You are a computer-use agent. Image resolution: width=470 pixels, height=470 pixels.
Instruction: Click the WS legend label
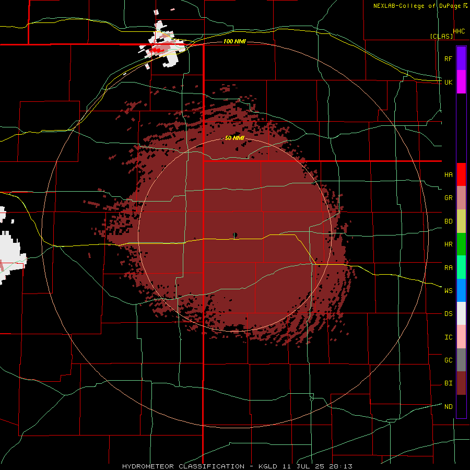point(448,290)
